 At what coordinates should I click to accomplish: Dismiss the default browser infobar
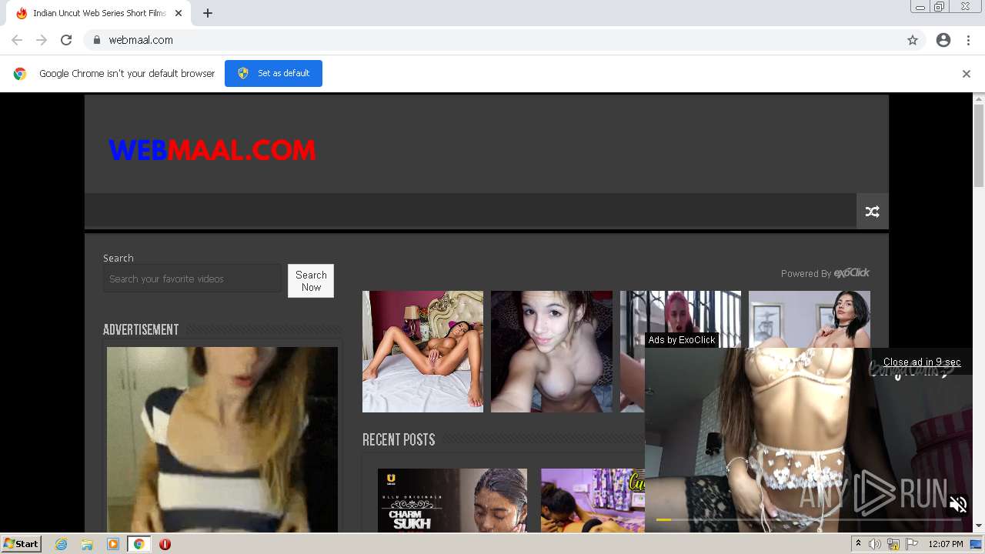pyautogui.click(x=966, y=74)
